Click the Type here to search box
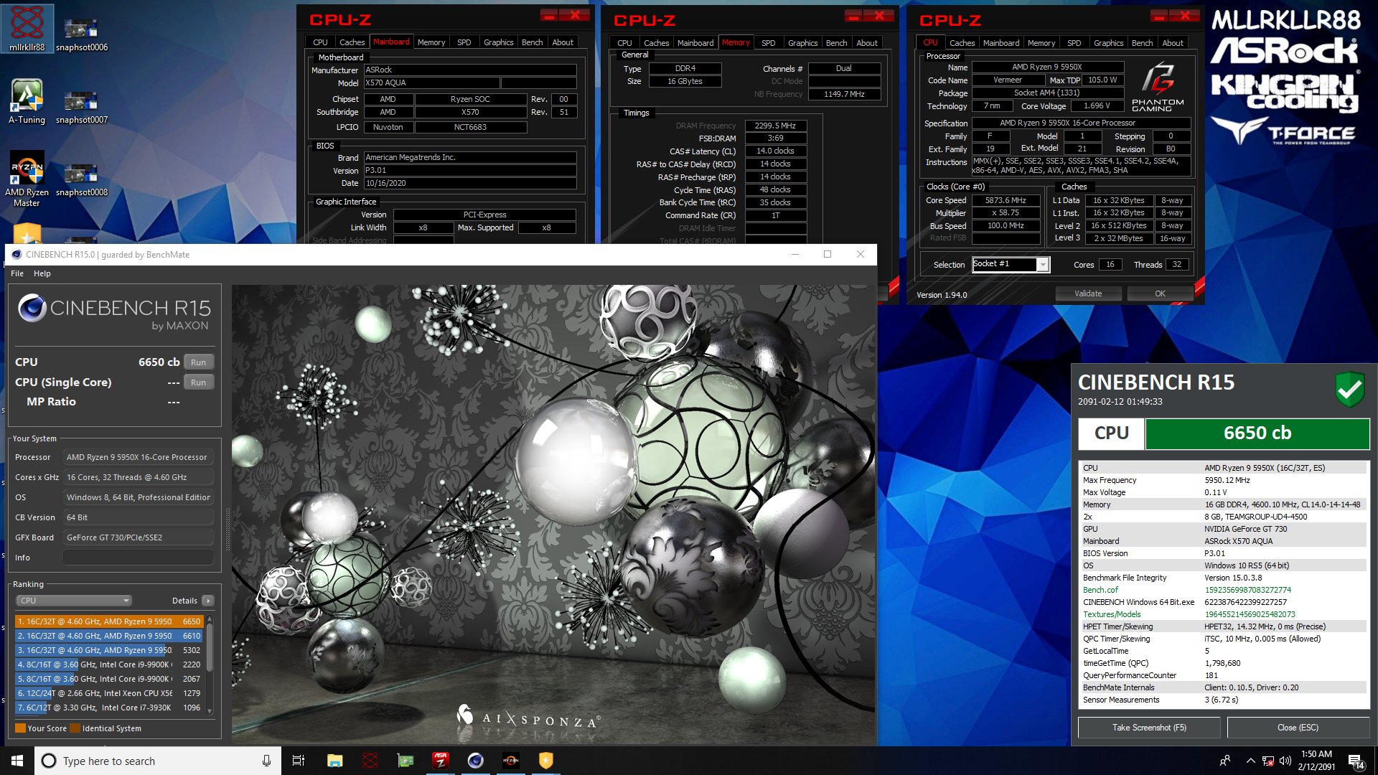Viewport: 1378px width, 775px height. click(x=156, y=761)
